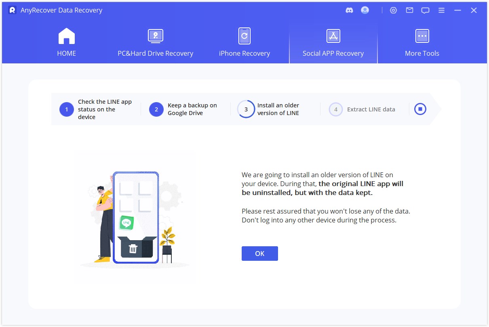Select step 4, Extract LINE data
The width and height of the screenshot is (489, 327).
pyautogui.click(x=336, y=109)
